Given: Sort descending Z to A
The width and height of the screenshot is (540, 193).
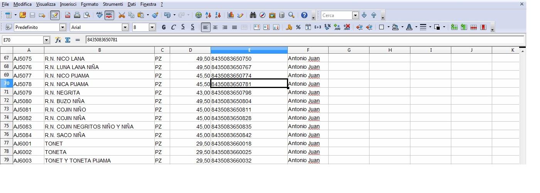Looking at the screenshot, I should (218, 15).
